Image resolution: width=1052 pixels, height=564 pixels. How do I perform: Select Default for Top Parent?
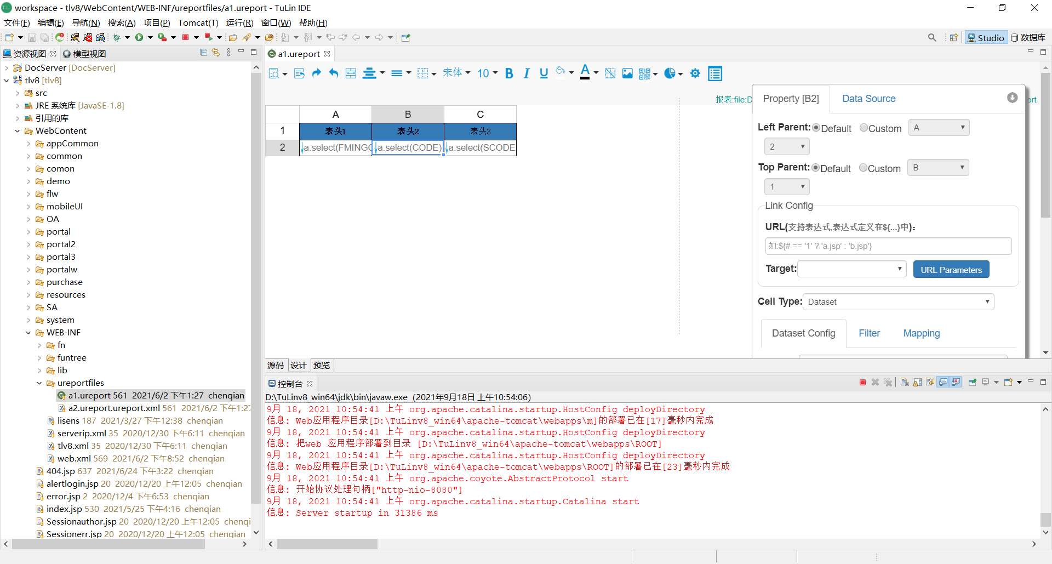(816, 168)
